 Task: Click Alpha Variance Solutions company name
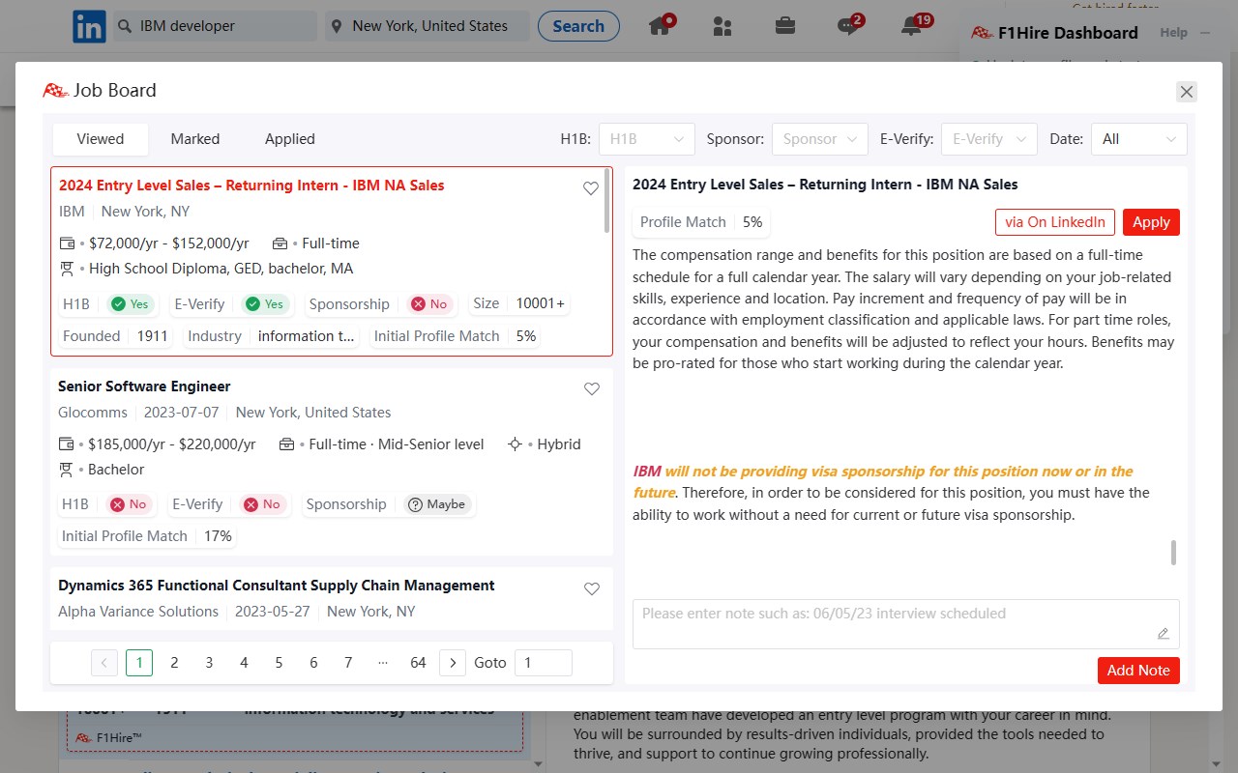[138, 612]
